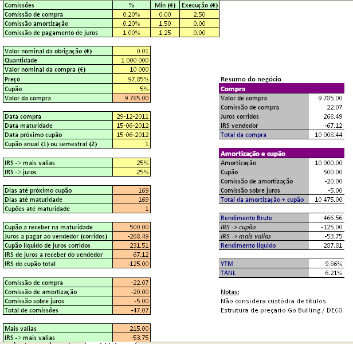Select IRS vendedor value -67.12
Viewport: 353px width, 344px height.
point(327,126)
